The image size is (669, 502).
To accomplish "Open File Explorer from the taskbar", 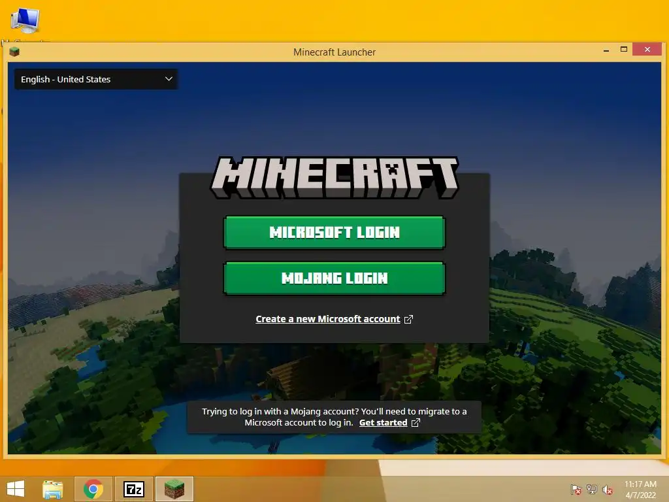I will coord(53,489).
